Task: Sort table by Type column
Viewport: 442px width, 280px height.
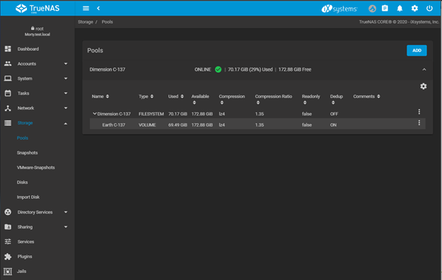Action: pos(146,97)
